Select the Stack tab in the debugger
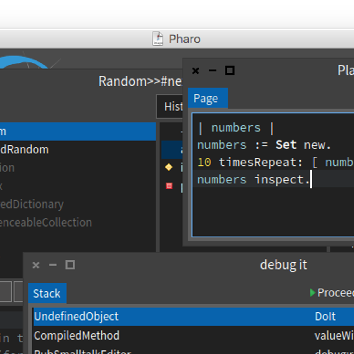This screenshot has height=354, width=354. (47, 293)
